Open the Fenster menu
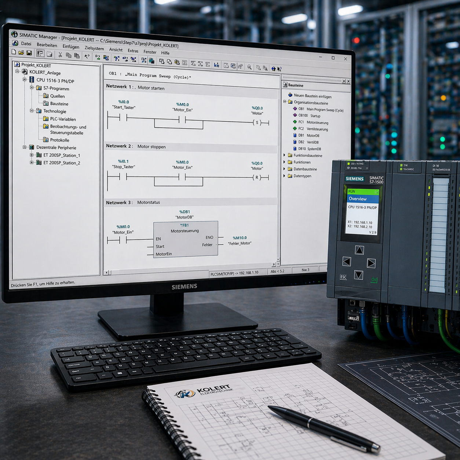Viewport: 460px width, 460px height. tap(150, 52)
